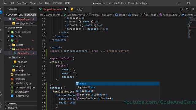Select SimpleForm.vue in Open Editors list
Image resolution: width=196 pixels, height=110 pixels.
[21, 19]
